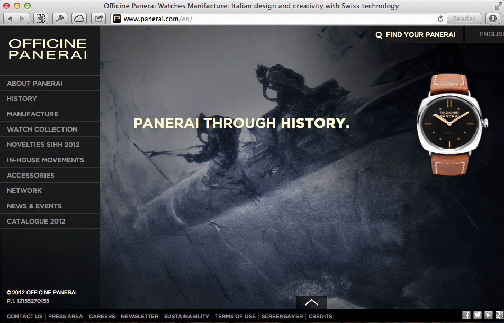Image resolution: width=504 pixels, height=323 pixels.
Task: Open the Terms of Use footer link
Action: tap(235, 316)
